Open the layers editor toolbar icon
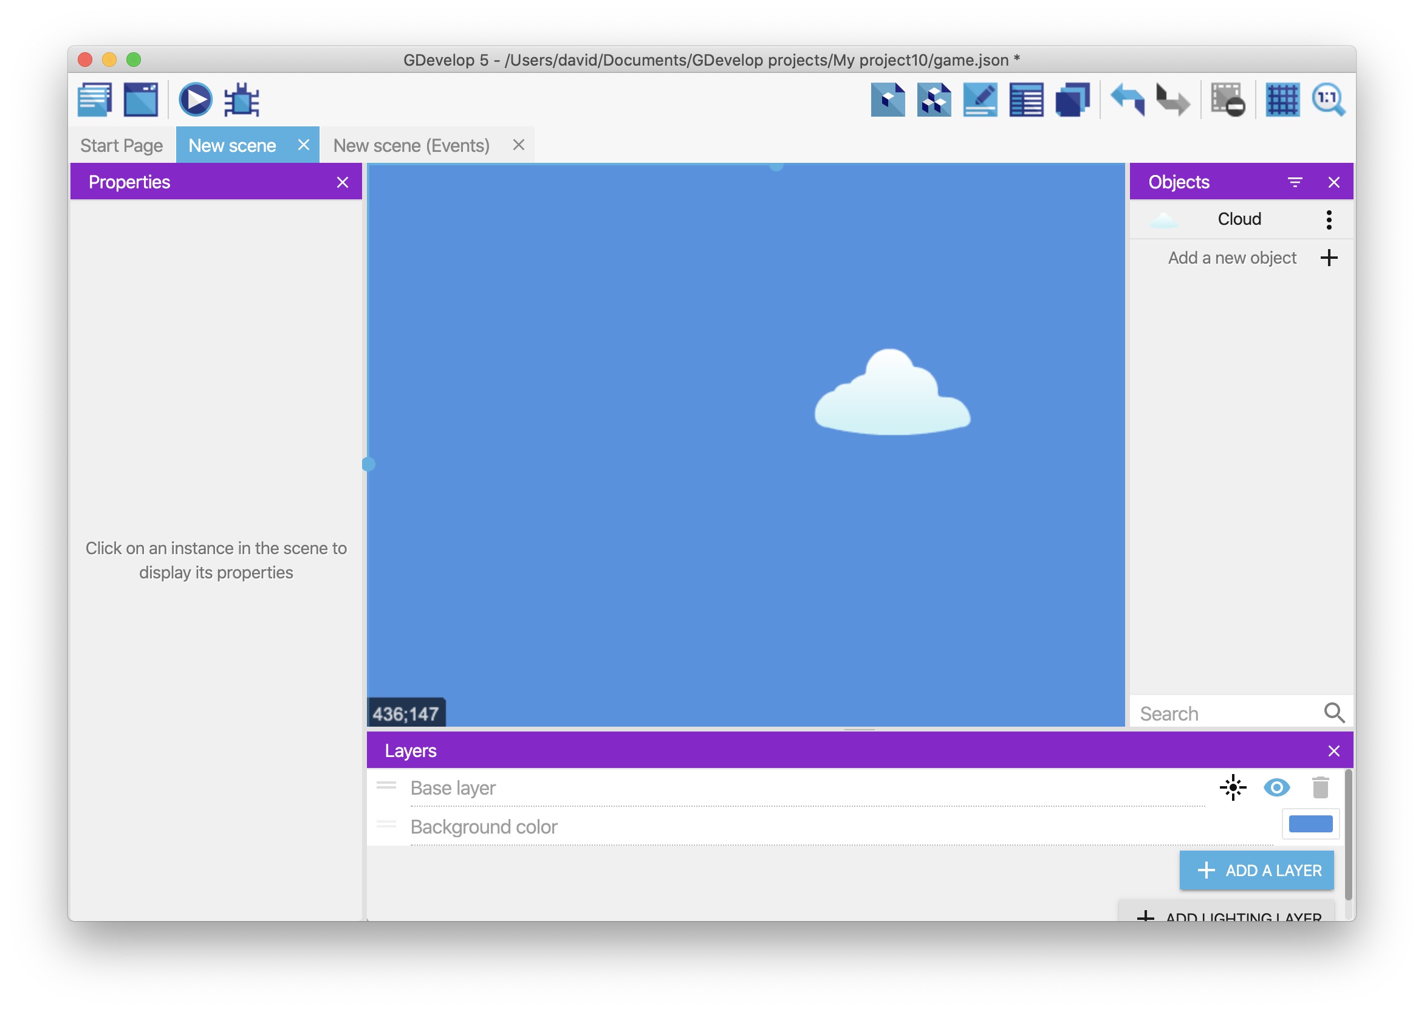The width and height of the screenshot is (1424, 1011). [x=1072, y=100]
